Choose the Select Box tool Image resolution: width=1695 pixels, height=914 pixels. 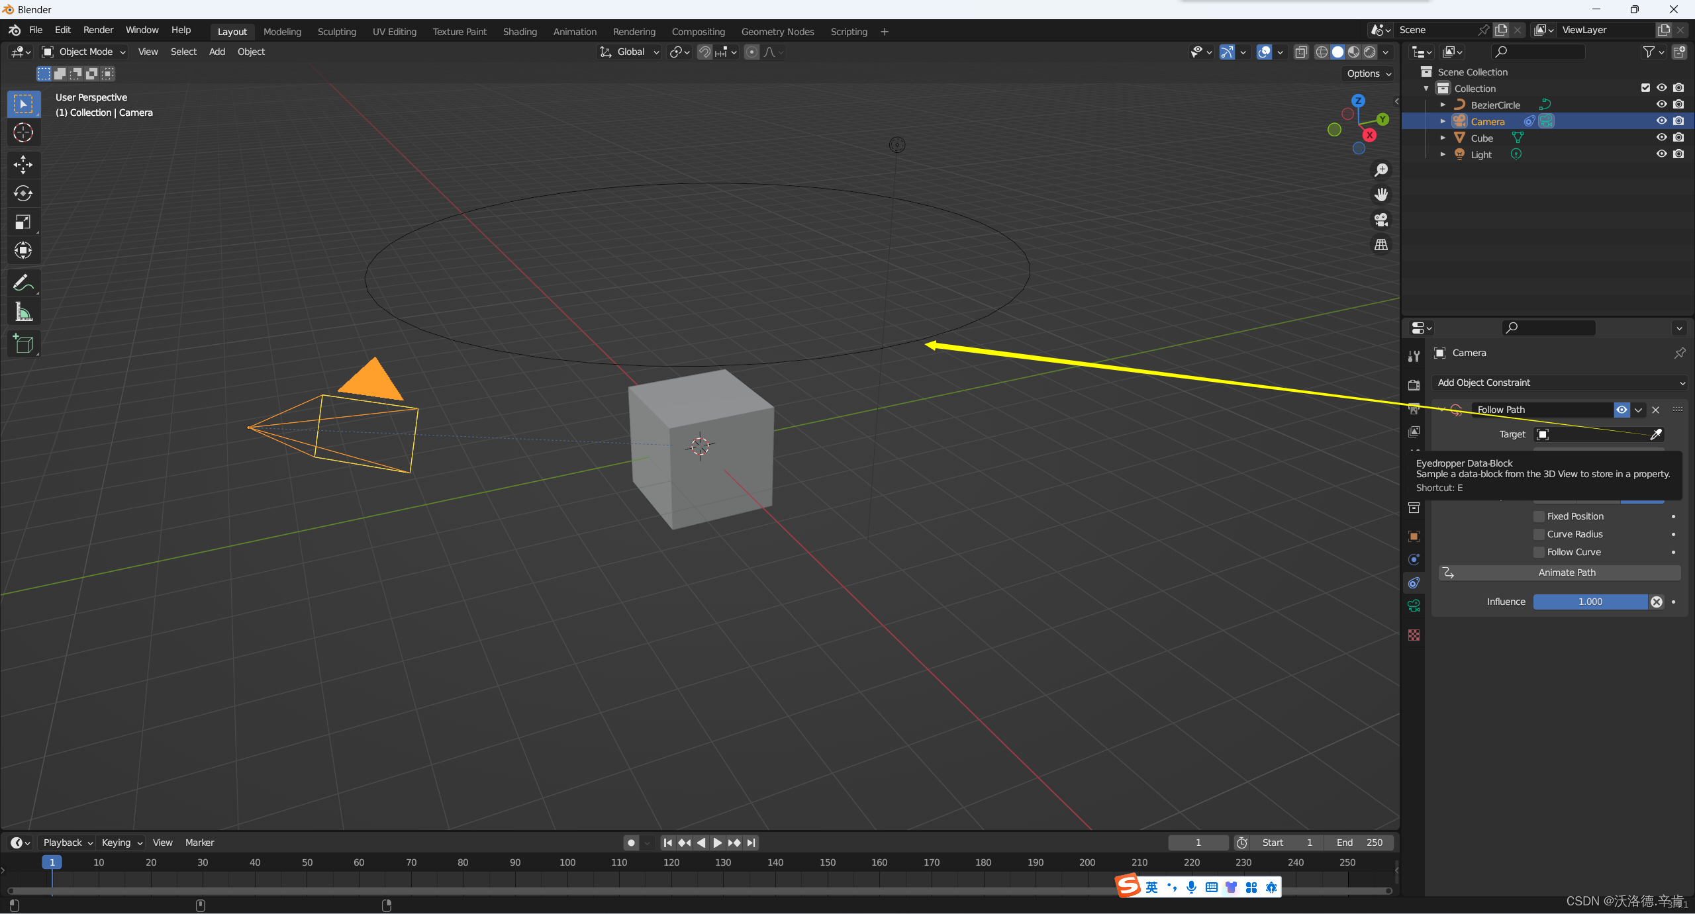point(23,104)
